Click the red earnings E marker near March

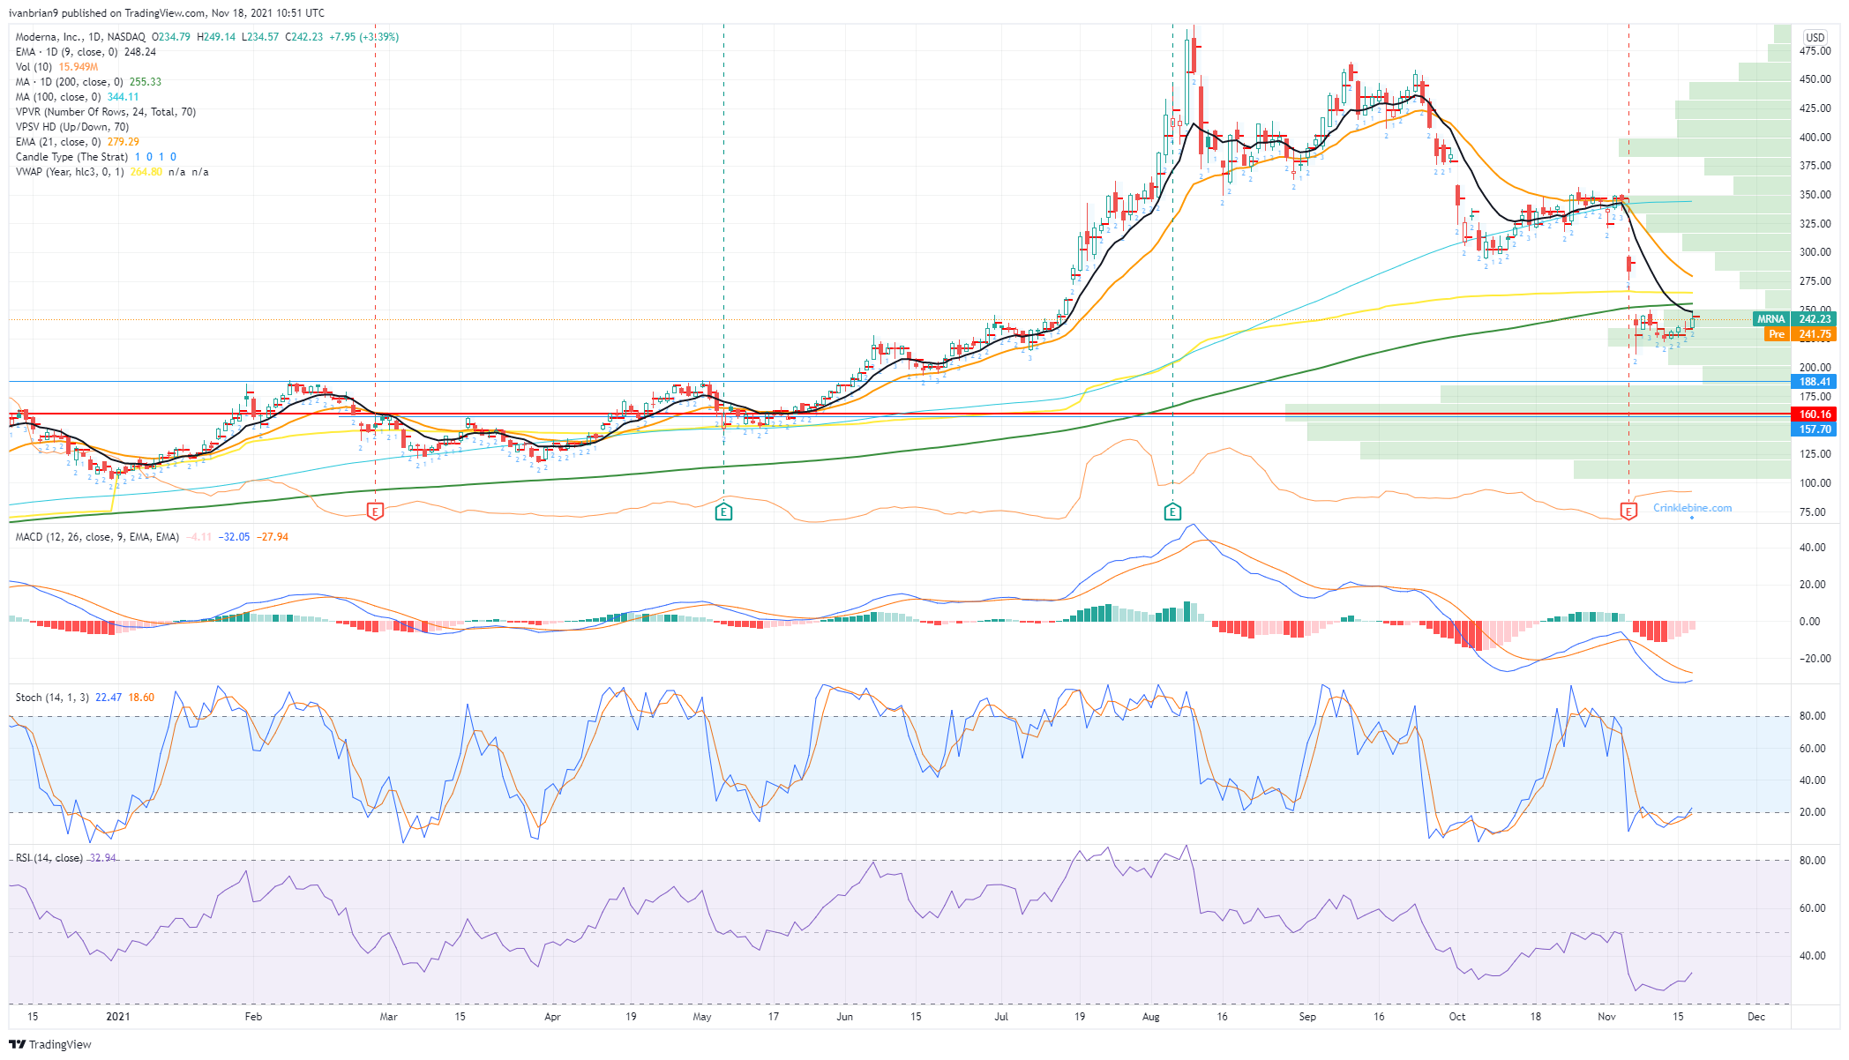(x=375, y=511)
